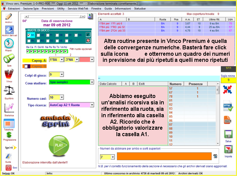Click the UdA column header
This screenshot has width=237, height=176.
click(230, 19)
